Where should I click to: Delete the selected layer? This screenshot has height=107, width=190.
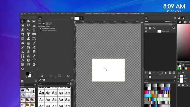point(174,73)
